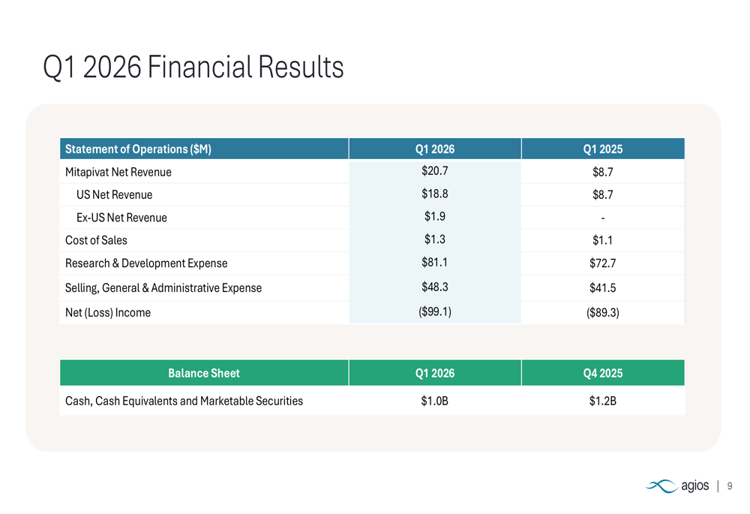750x514 pixels.
Task: Click the Agios wave logo icon
Action: [661, 486]
